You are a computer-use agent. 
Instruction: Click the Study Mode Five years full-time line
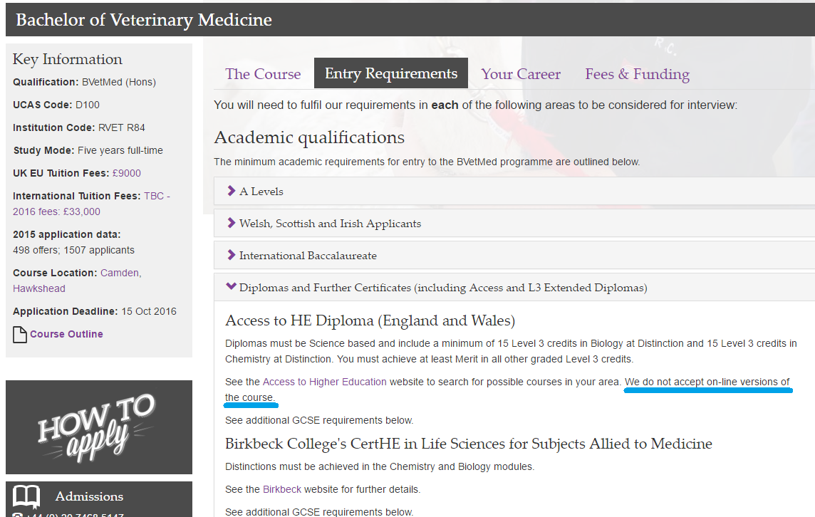pyautogui.click(x=88, y=151)
